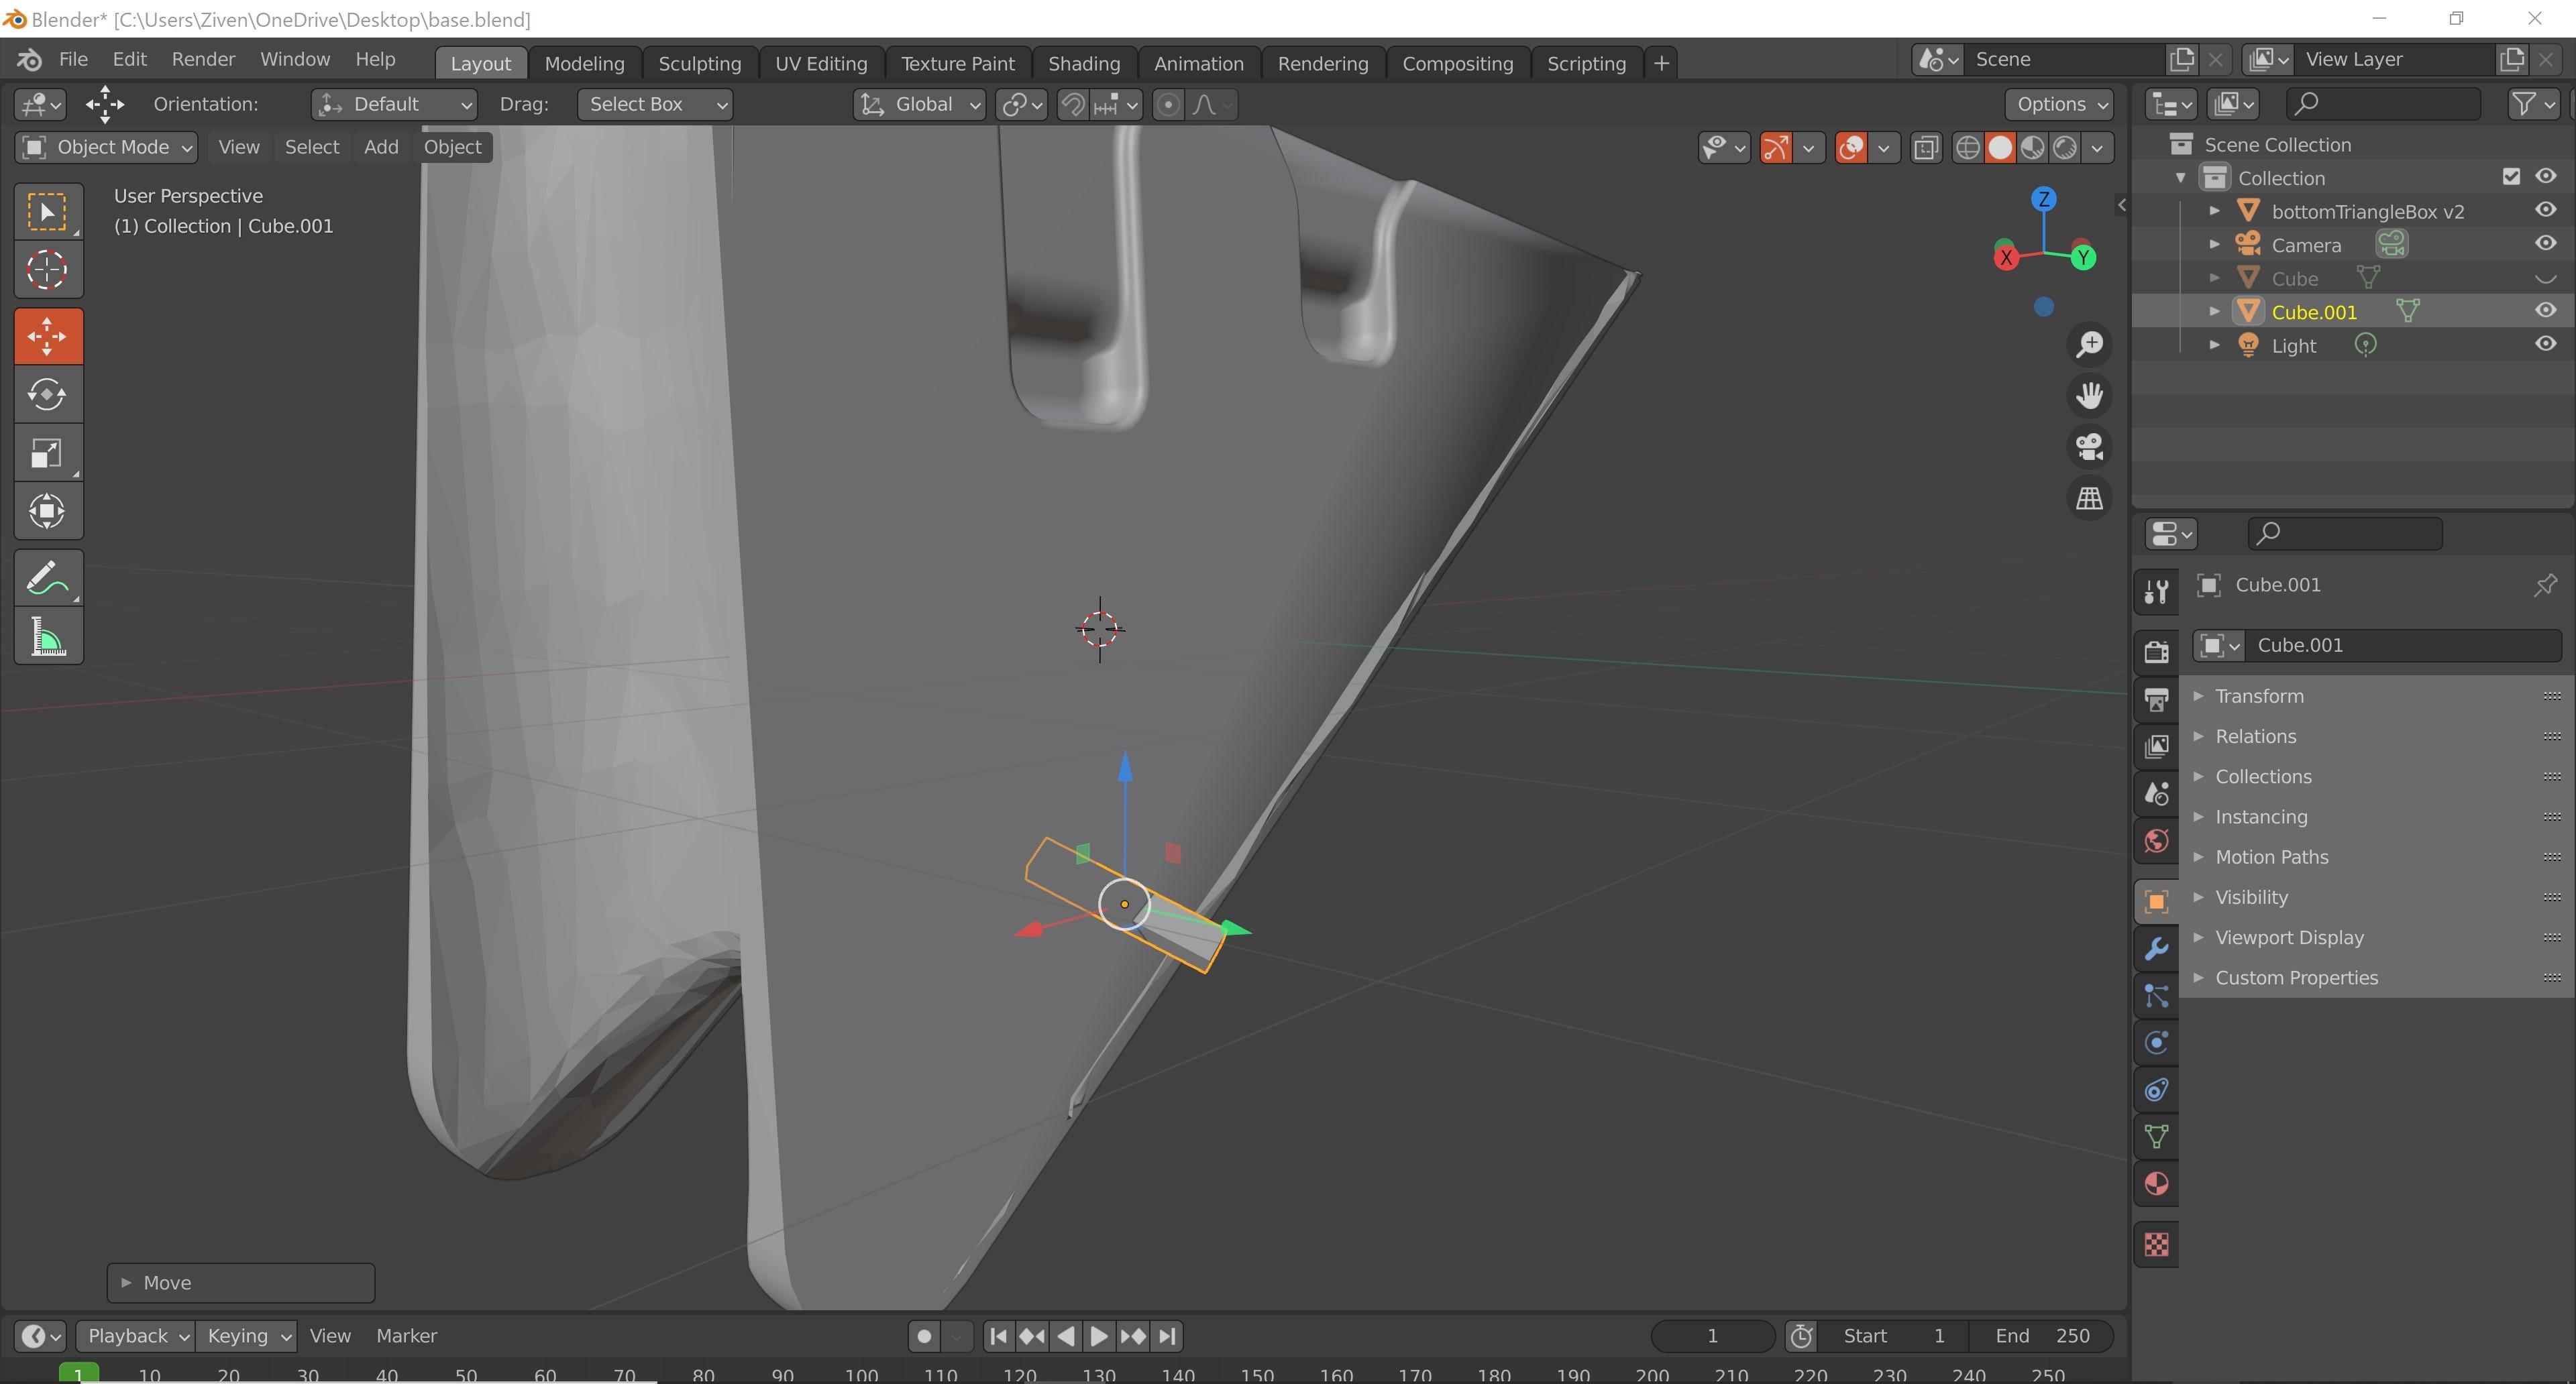Open the Object Mode dropdown
The height and width of the screenshot is (1384, 2576).
[106, 147]
